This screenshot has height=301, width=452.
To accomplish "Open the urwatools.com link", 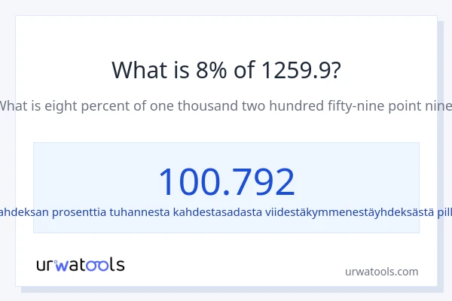I will [x=381, y=272].
